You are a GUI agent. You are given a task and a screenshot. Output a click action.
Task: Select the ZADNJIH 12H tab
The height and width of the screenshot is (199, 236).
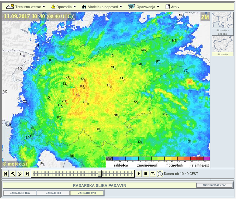pyautogui.click(x=87, y=193)
